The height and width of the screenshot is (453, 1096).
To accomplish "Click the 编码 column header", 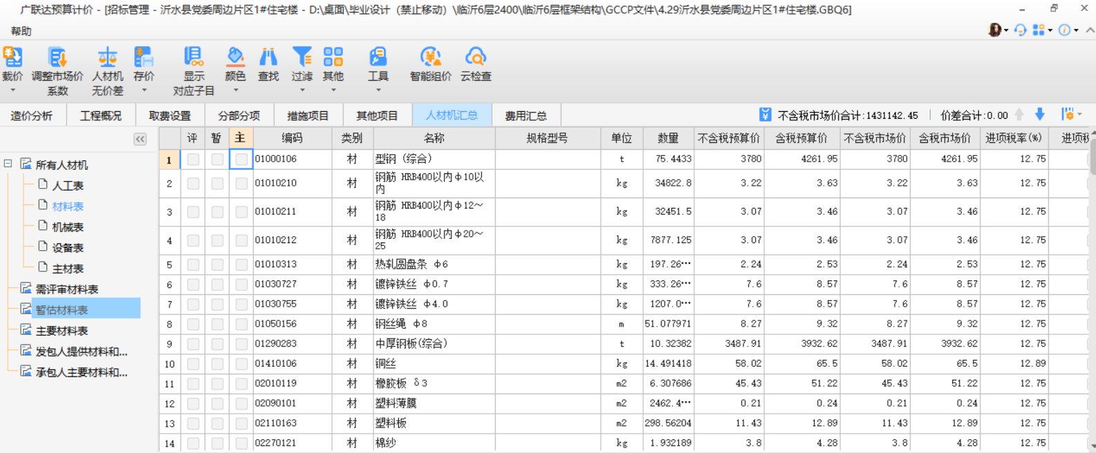I will coord(292,138).
